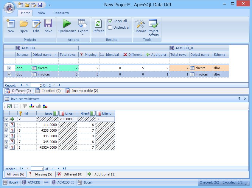Open the Options tools dialog

coord(140,26)
